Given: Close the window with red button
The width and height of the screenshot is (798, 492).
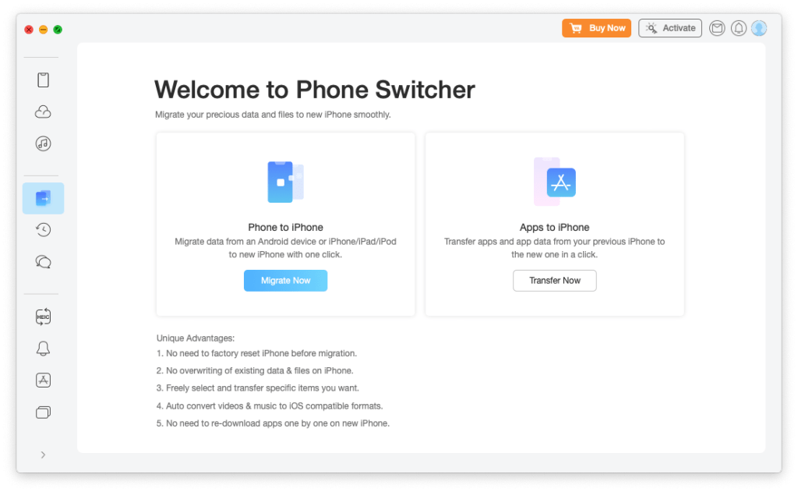Looking at the screenshot, I should pos(29,30).
